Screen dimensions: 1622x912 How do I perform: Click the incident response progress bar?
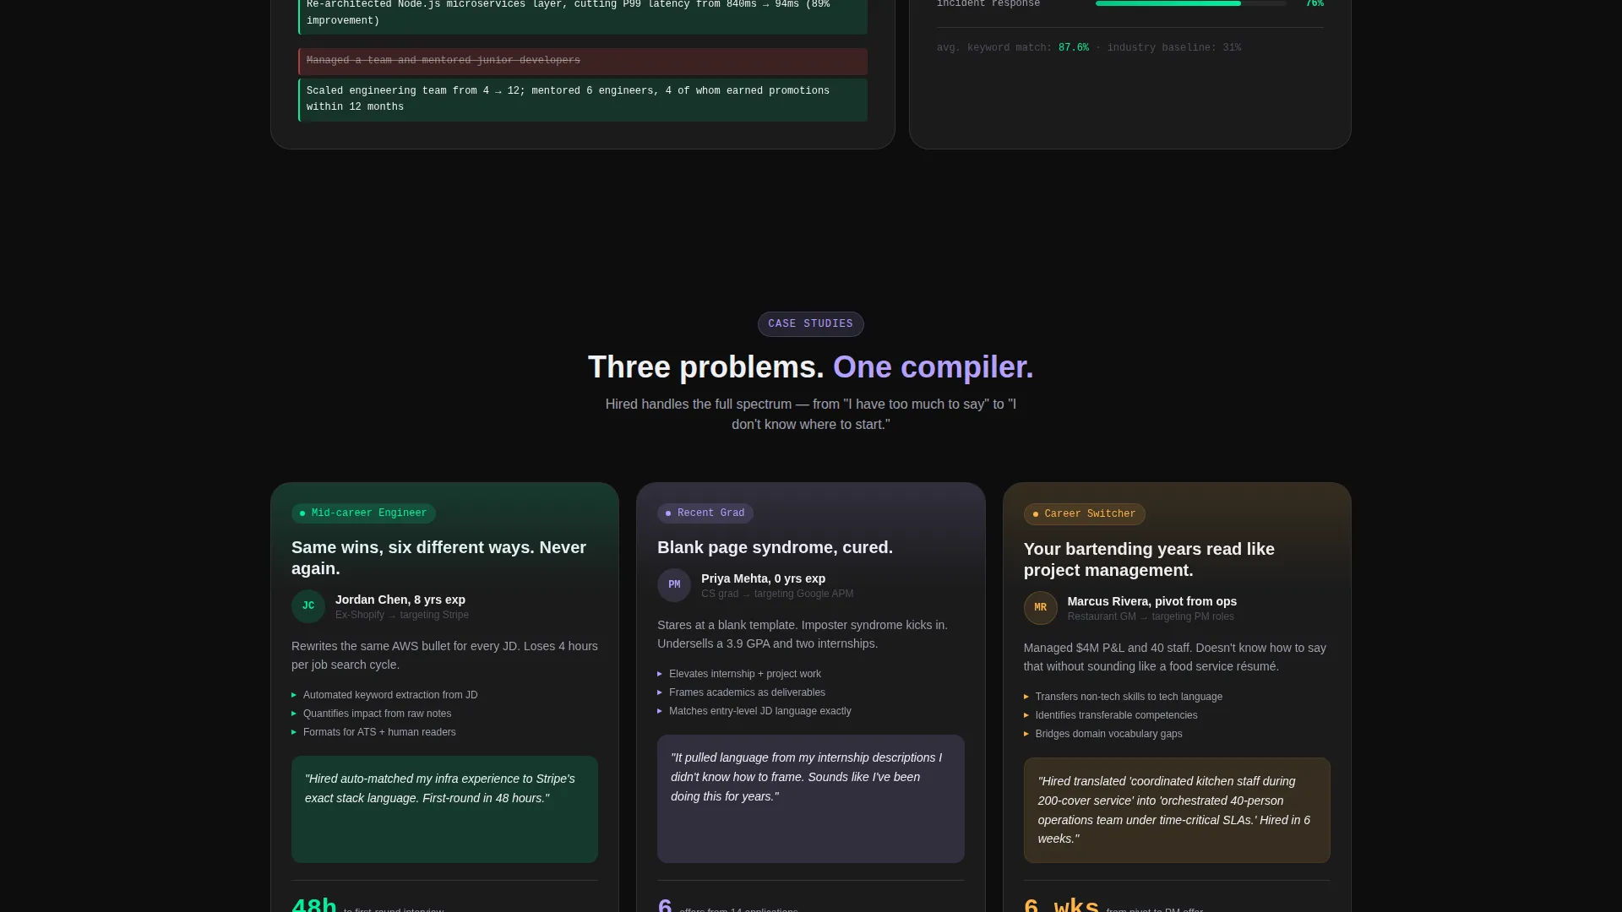pos(1191,3)
